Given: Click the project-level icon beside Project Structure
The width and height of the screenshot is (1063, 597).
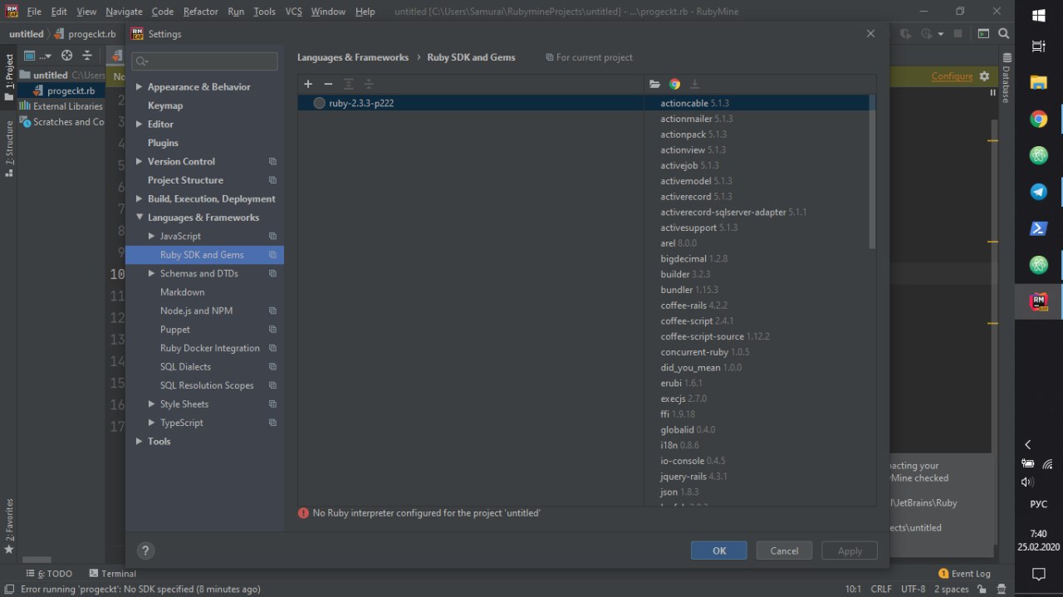Looking at the screenshot, I should point(272,180).
